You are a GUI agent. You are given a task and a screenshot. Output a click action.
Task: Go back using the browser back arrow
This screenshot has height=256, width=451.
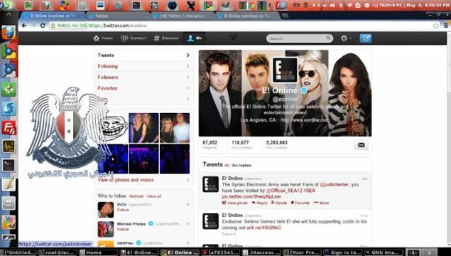24,26
